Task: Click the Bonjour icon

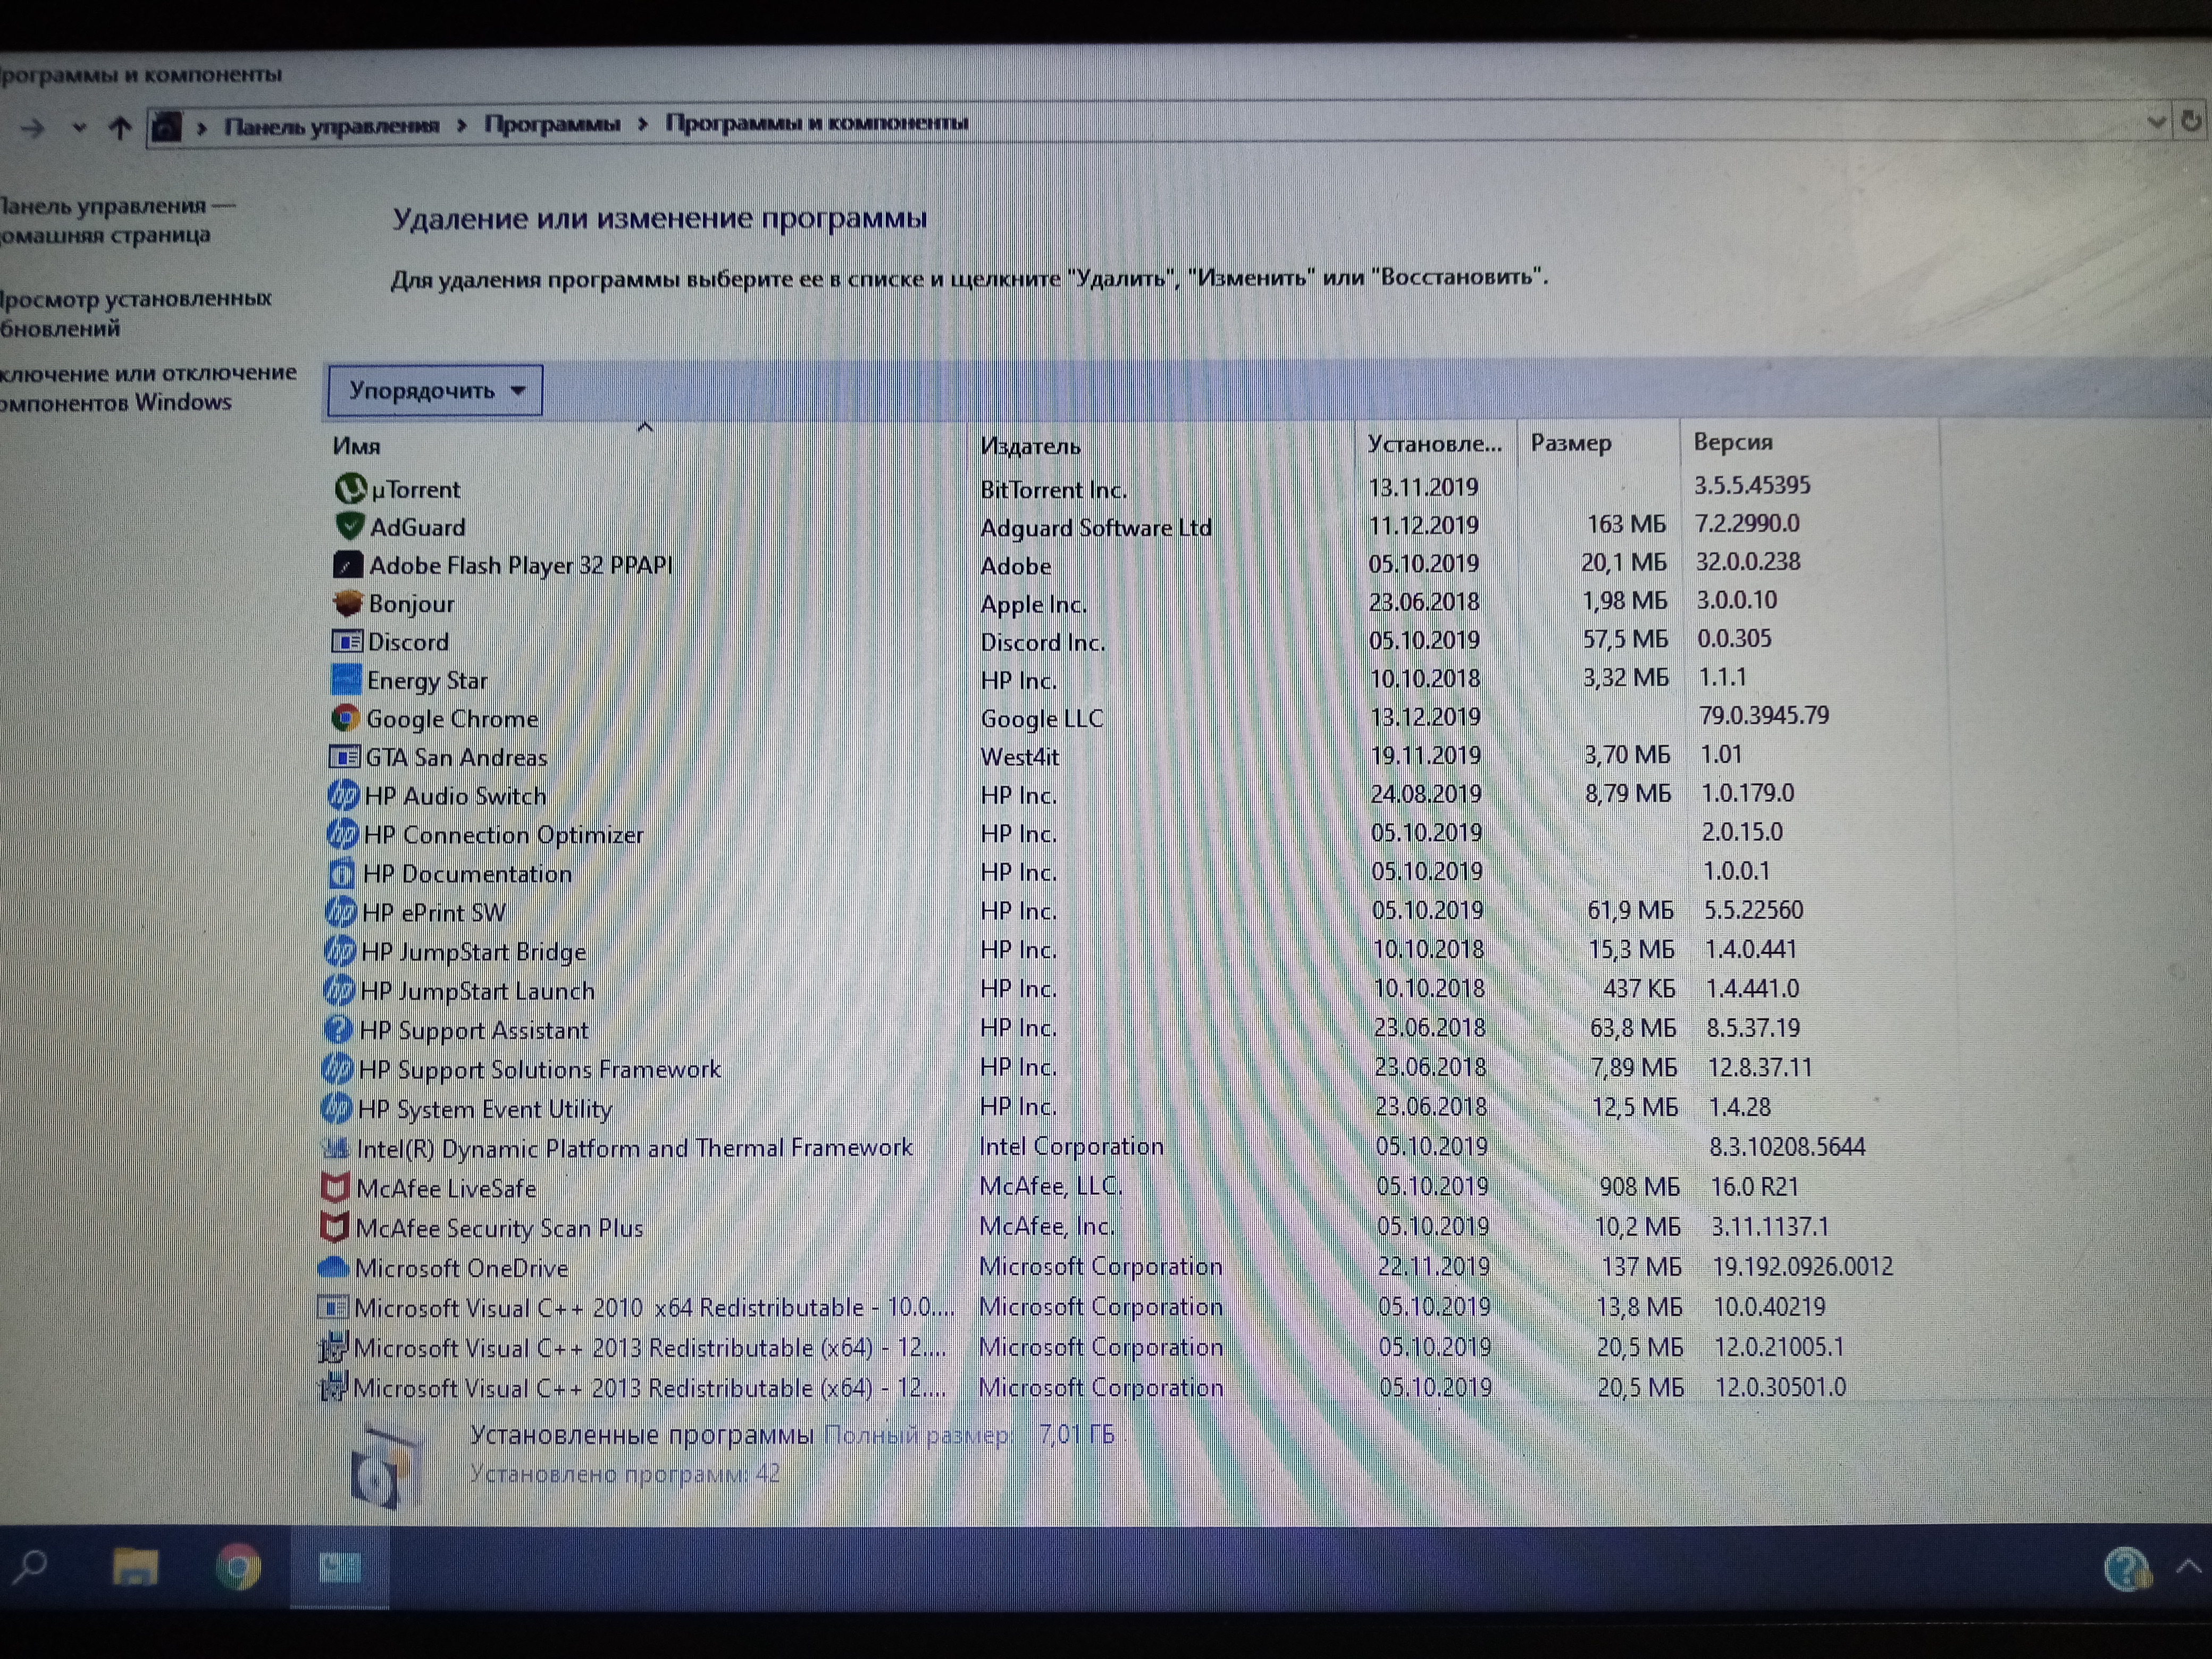Action: [347, 603]
